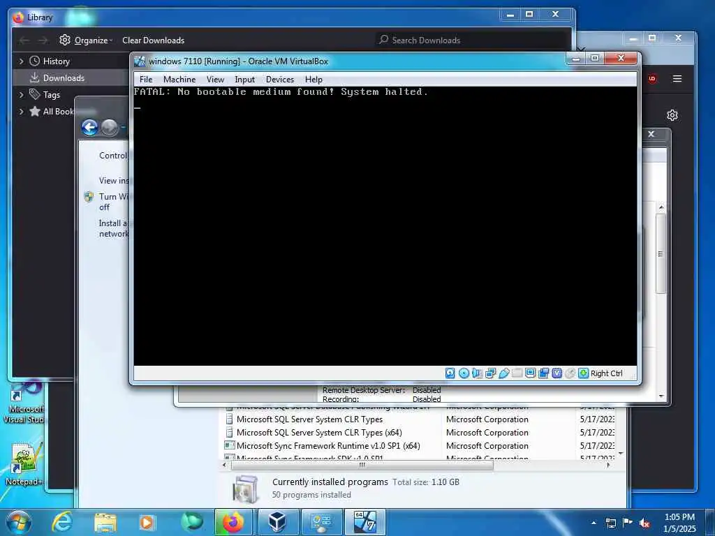Click View installed updates link
715x536 pixels.
(x=114, y=181)
